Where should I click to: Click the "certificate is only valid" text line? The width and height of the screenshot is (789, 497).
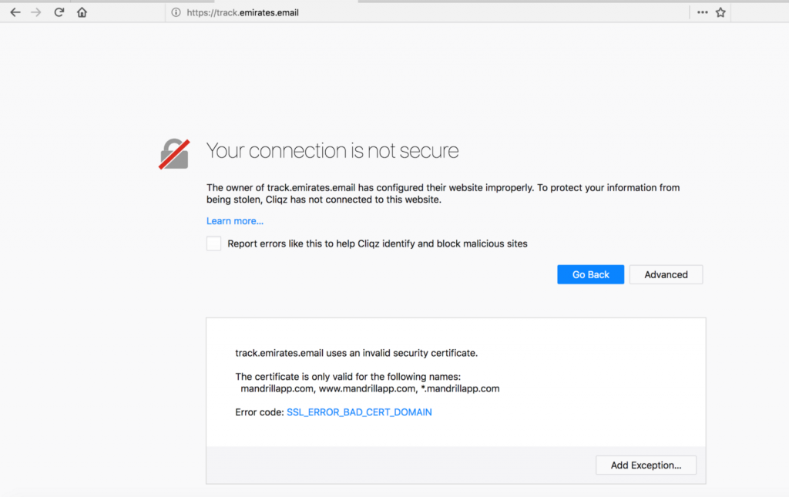click(347, 377)
